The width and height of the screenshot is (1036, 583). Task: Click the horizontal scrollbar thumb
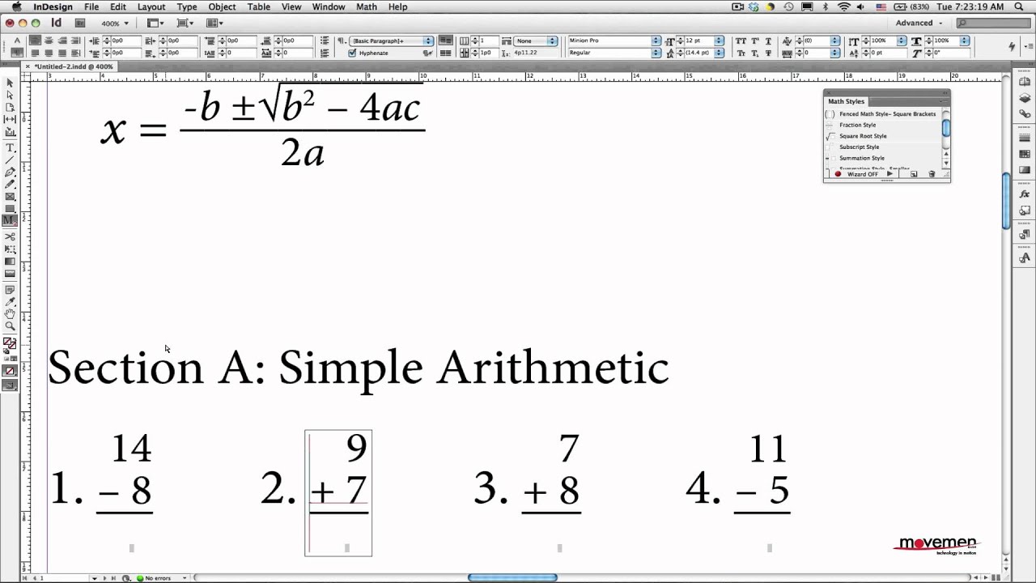(512, 577)
